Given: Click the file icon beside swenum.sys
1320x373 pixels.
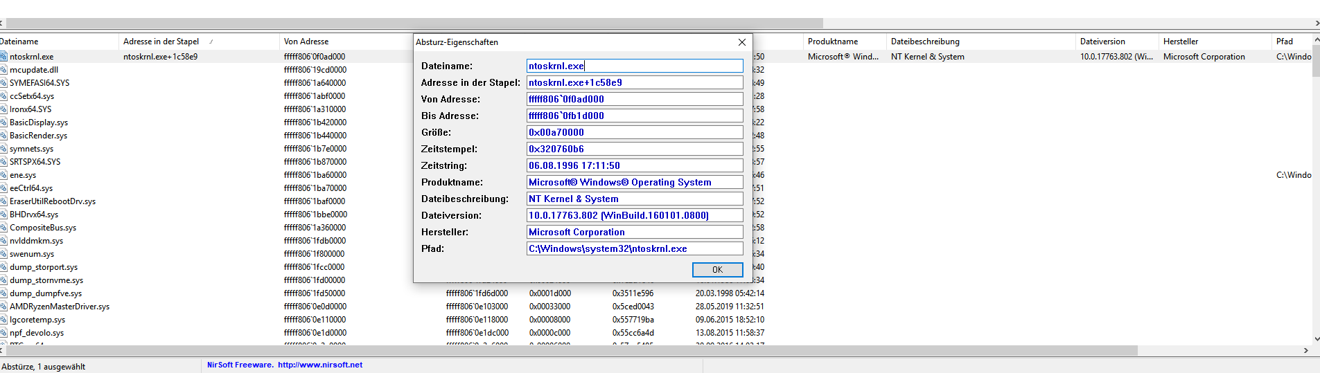Looking at the screenshot, I should click(x=3, y=254).
